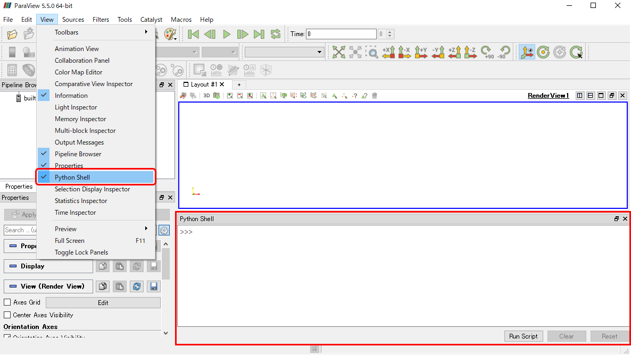Image resolution: width=631 pixels, height=355 pixels.
Task: Click the Reset Camera icon
Action: (x=339, y=52)
